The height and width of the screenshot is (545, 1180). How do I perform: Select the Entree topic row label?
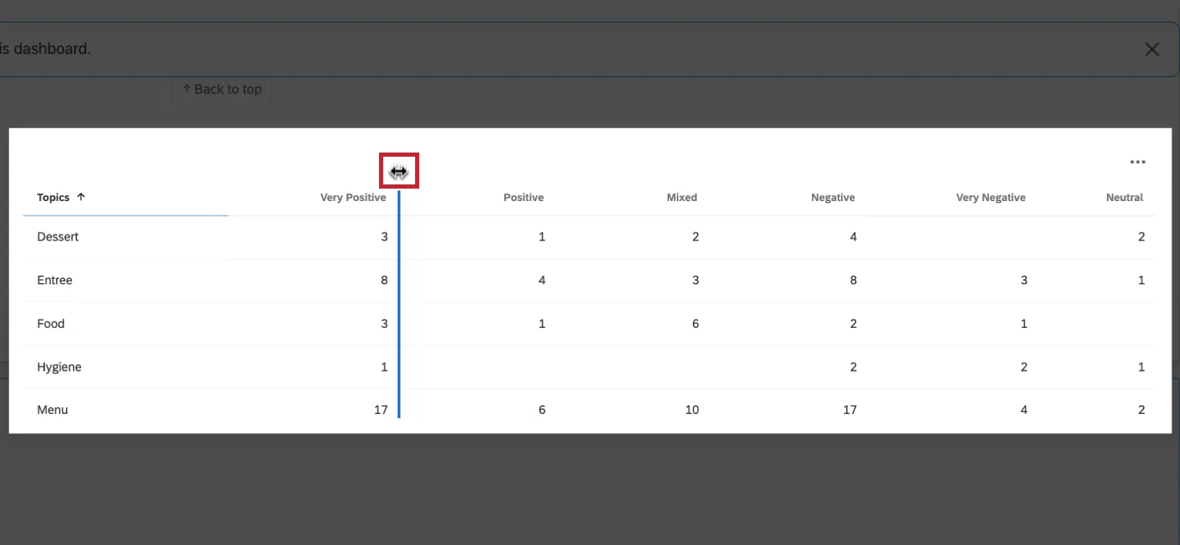coord(55,280)
